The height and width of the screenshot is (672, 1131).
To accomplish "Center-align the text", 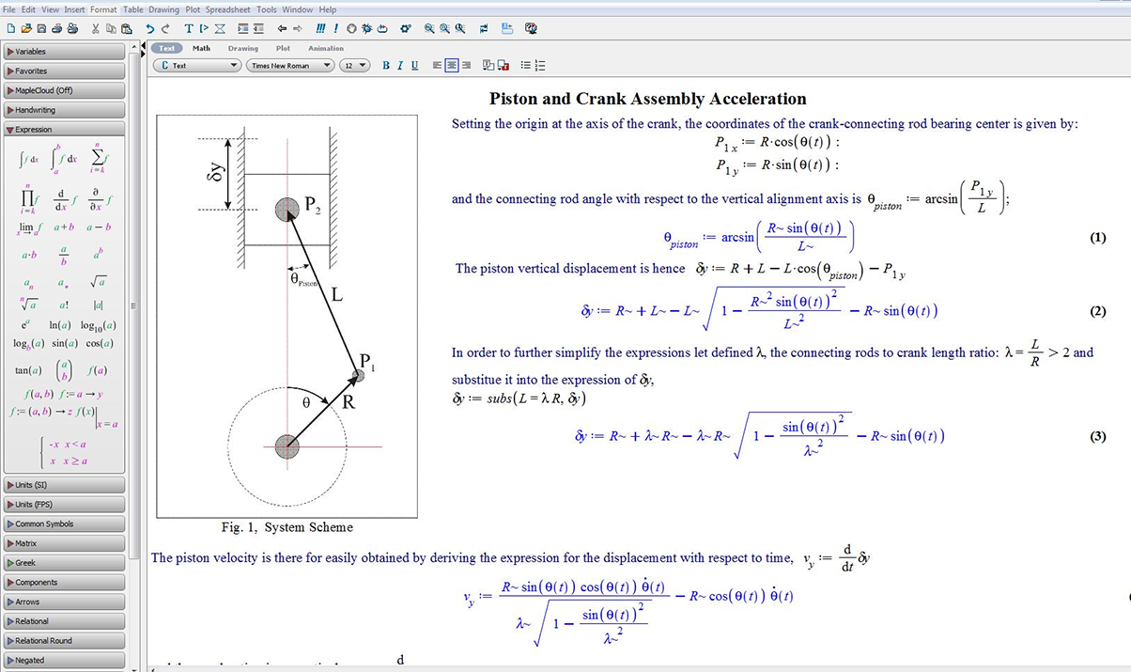I will point(452,66).
